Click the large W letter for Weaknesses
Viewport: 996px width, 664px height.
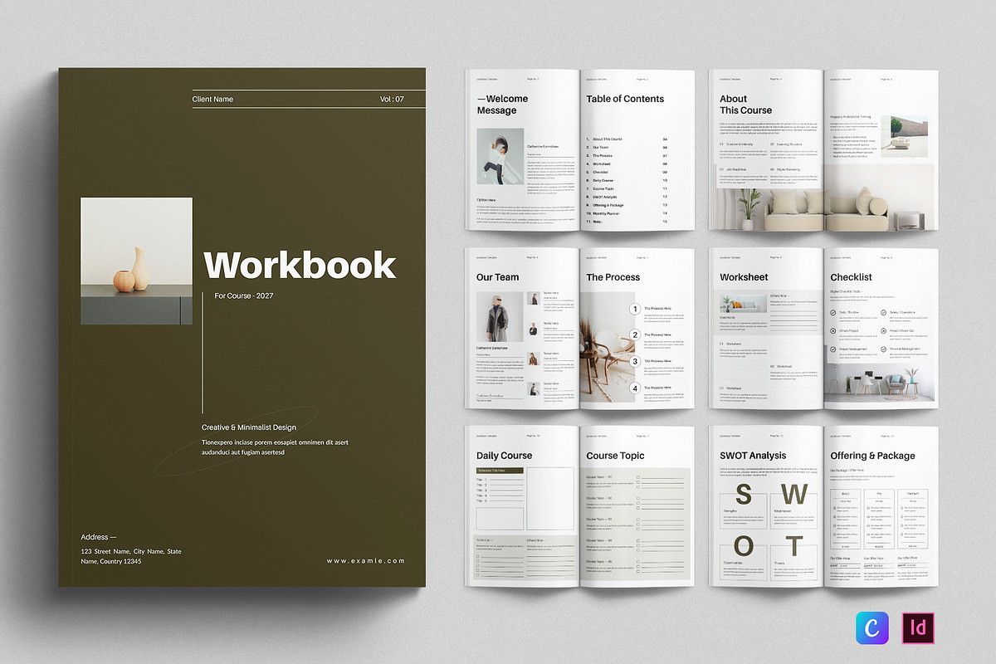[x=794, y=494]
